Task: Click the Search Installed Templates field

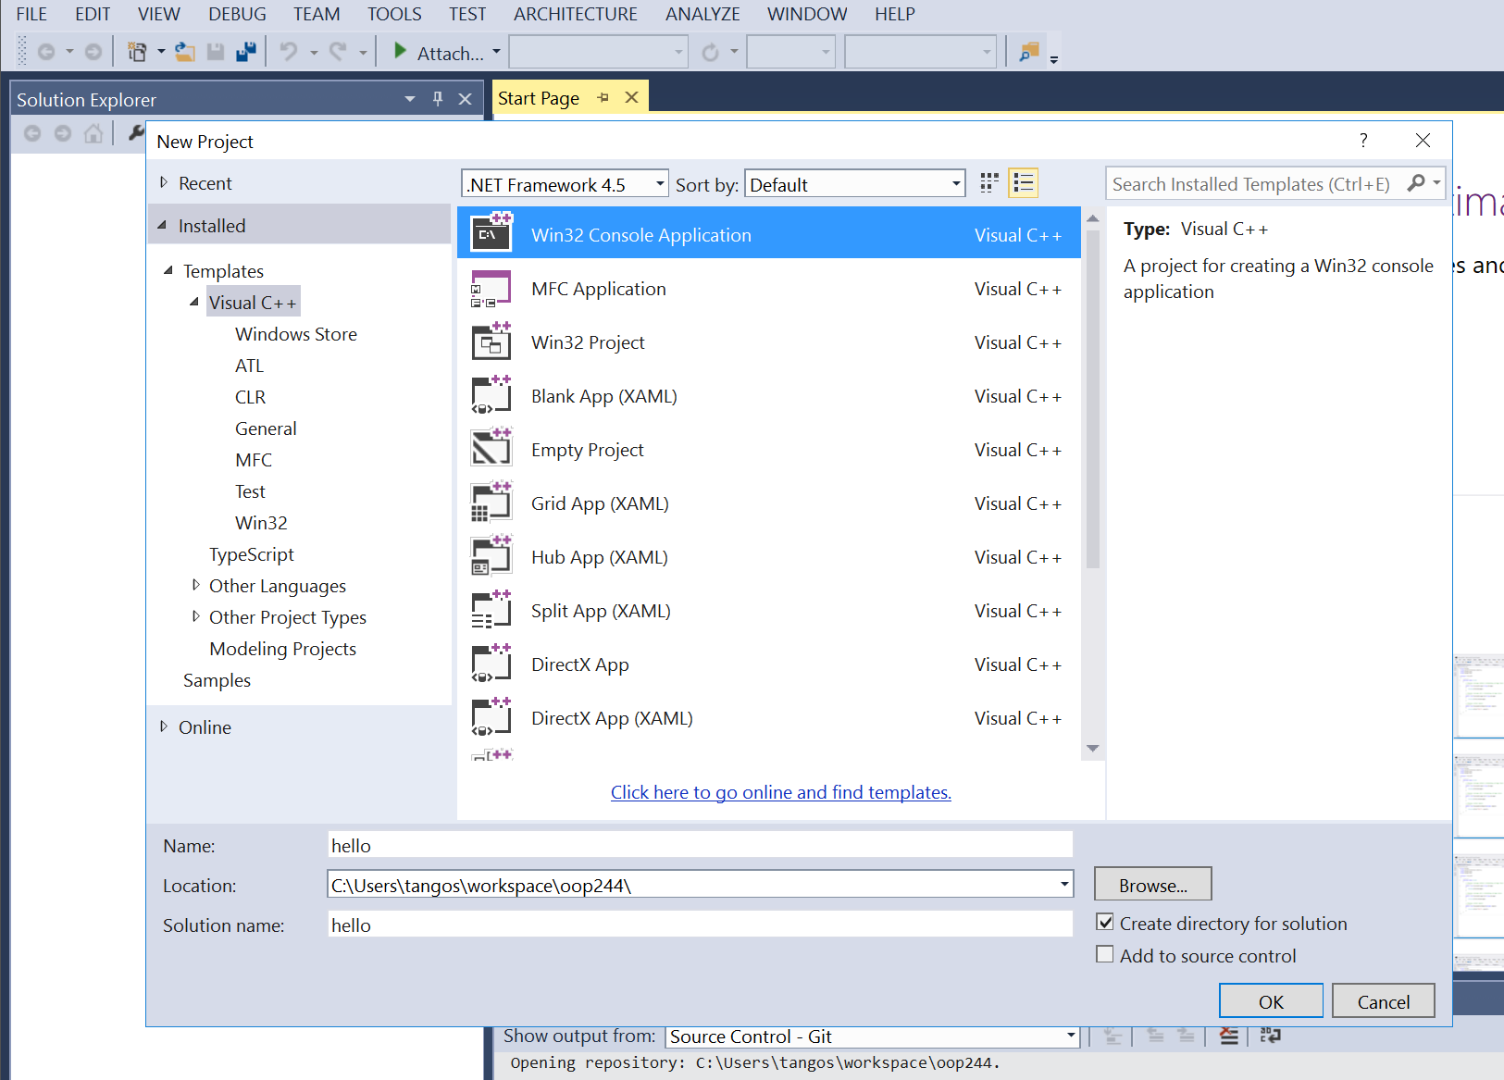Action: pyautogui.click(x=1251, y=183)
